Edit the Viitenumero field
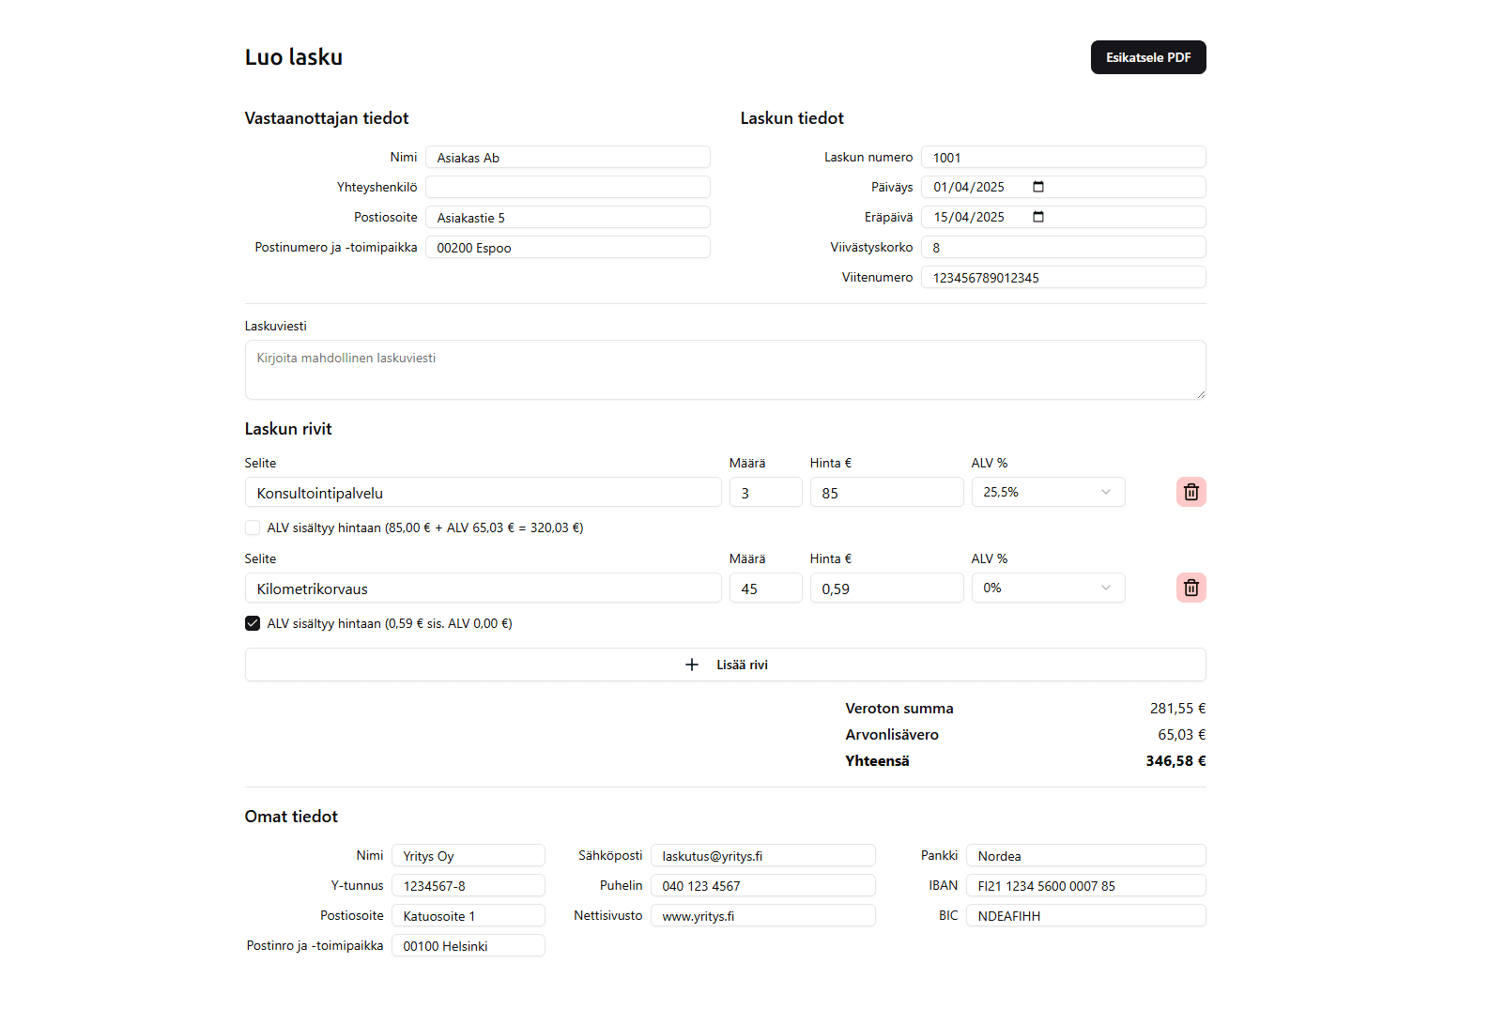The image size is (1490, 1009). [1064, 277]
